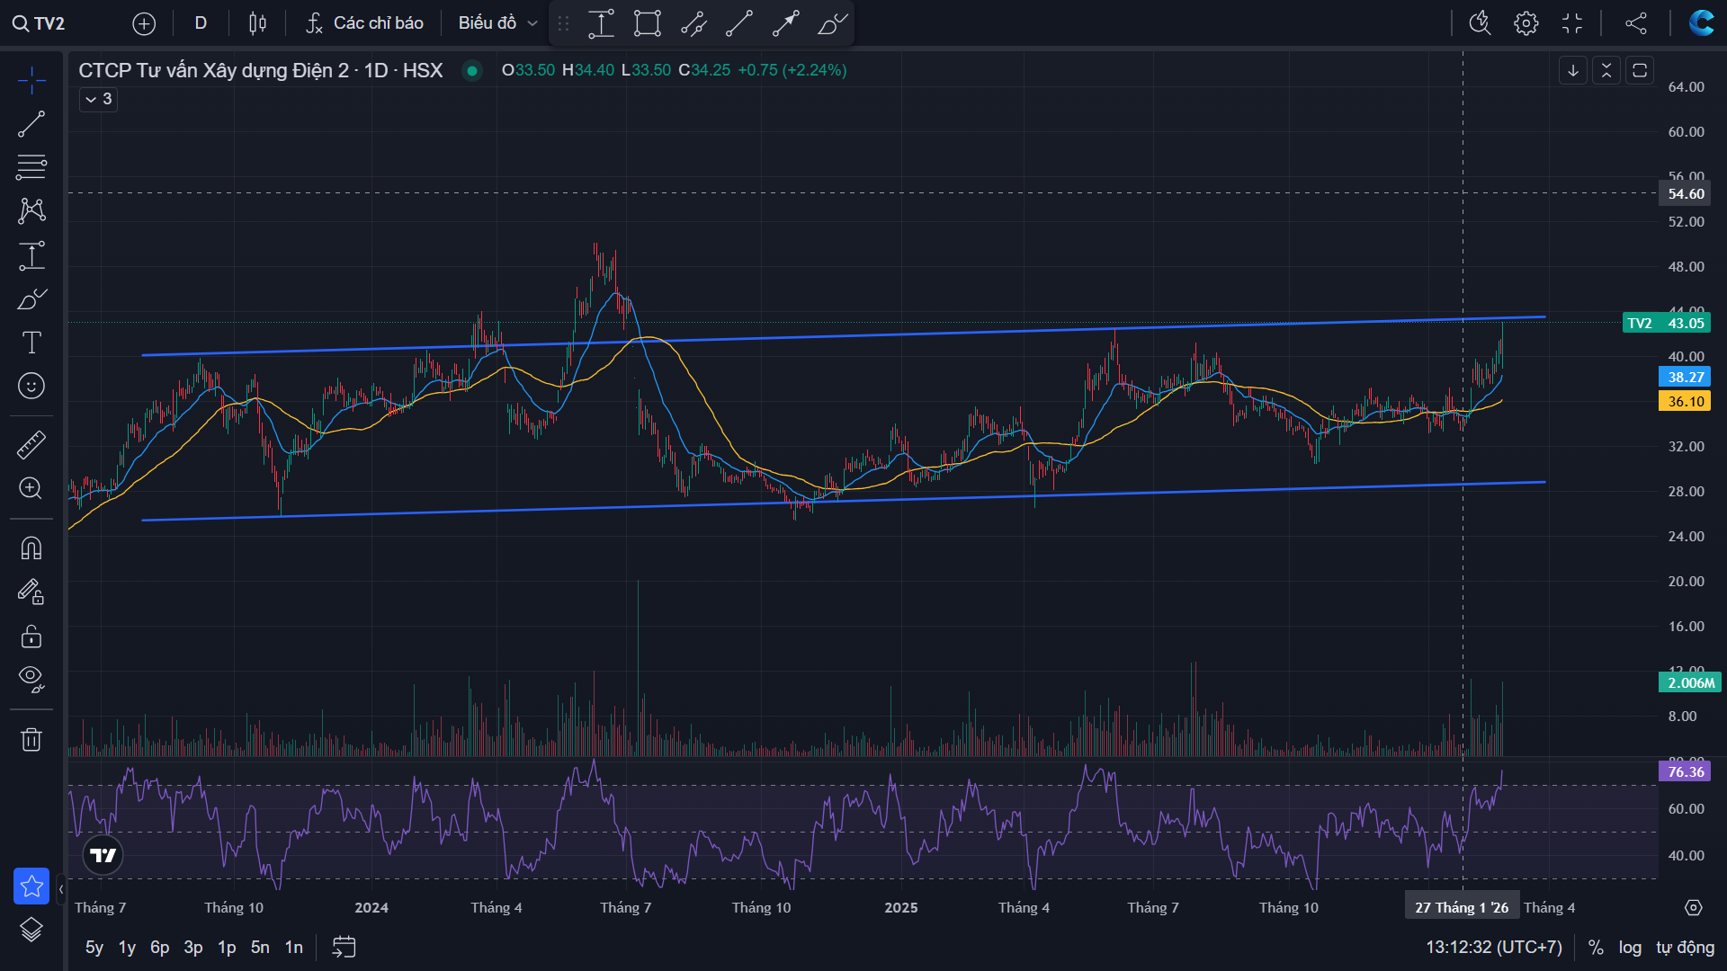
Task: Open Các chỉ báo indicators menu
Action: coord(364,23)
